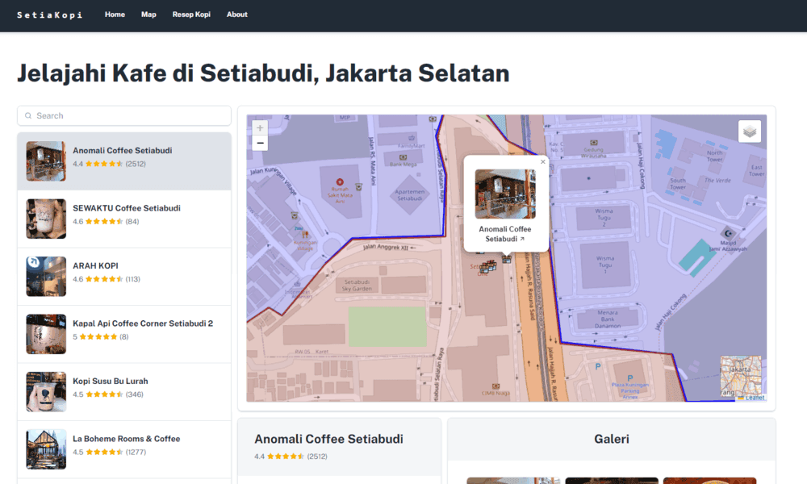Open the Anomali Coffee Setiabudi popup link
Screen dimensions: 807x484
(x=505, y=234)
